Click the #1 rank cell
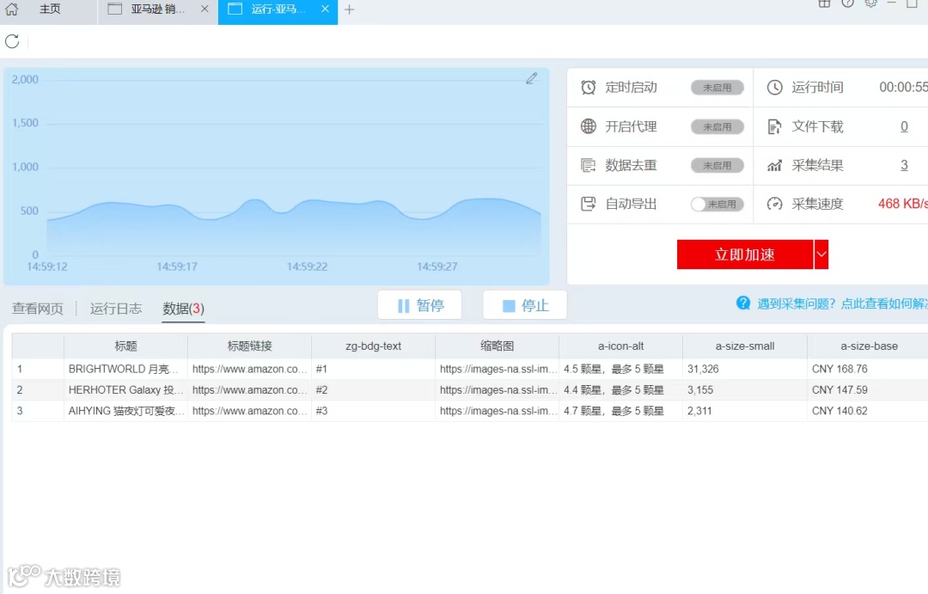The image size is (928, 594). click(x=374, y=369)
